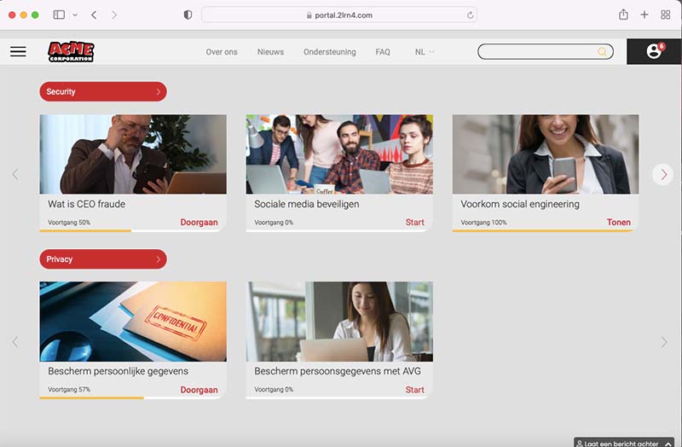Click Safari's Share icon

[623, 15]
